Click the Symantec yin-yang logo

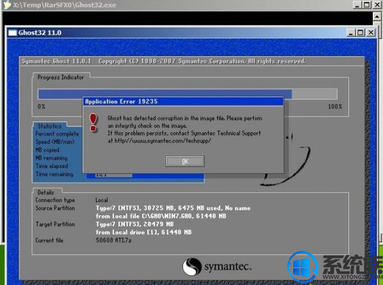[192, 266]
